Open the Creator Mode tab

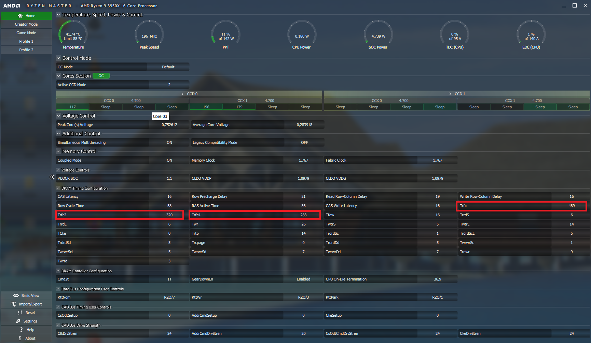26,24
